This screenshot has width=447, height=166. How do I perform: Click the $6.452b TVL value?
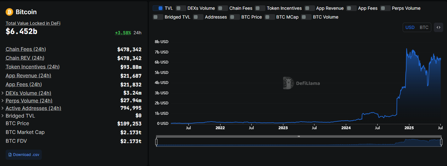pos(21,31)
